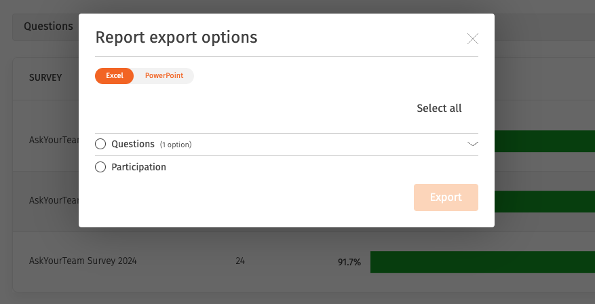Screen dimensions: 595x304
Task: Expand the Questions options chevron
Action: pyautogui.click(x=472, y=144)
